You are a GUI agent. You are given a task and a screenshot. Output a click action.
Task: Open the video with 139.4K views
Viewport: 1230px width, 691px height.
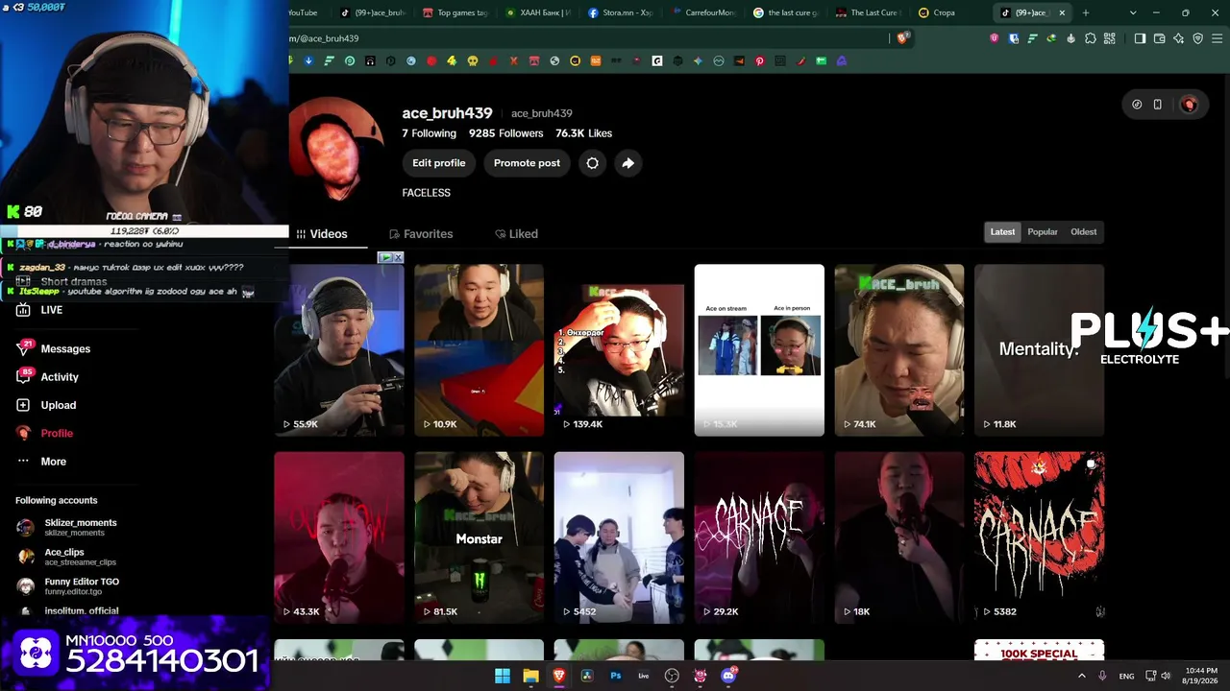pos(619,350)
